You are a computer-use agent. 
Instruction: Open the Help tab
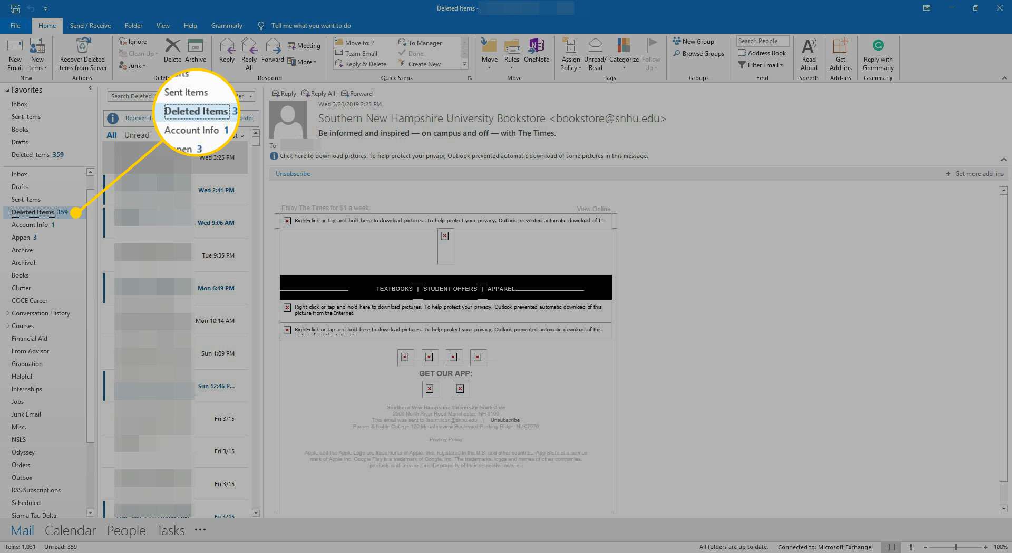tap(190, 25)
